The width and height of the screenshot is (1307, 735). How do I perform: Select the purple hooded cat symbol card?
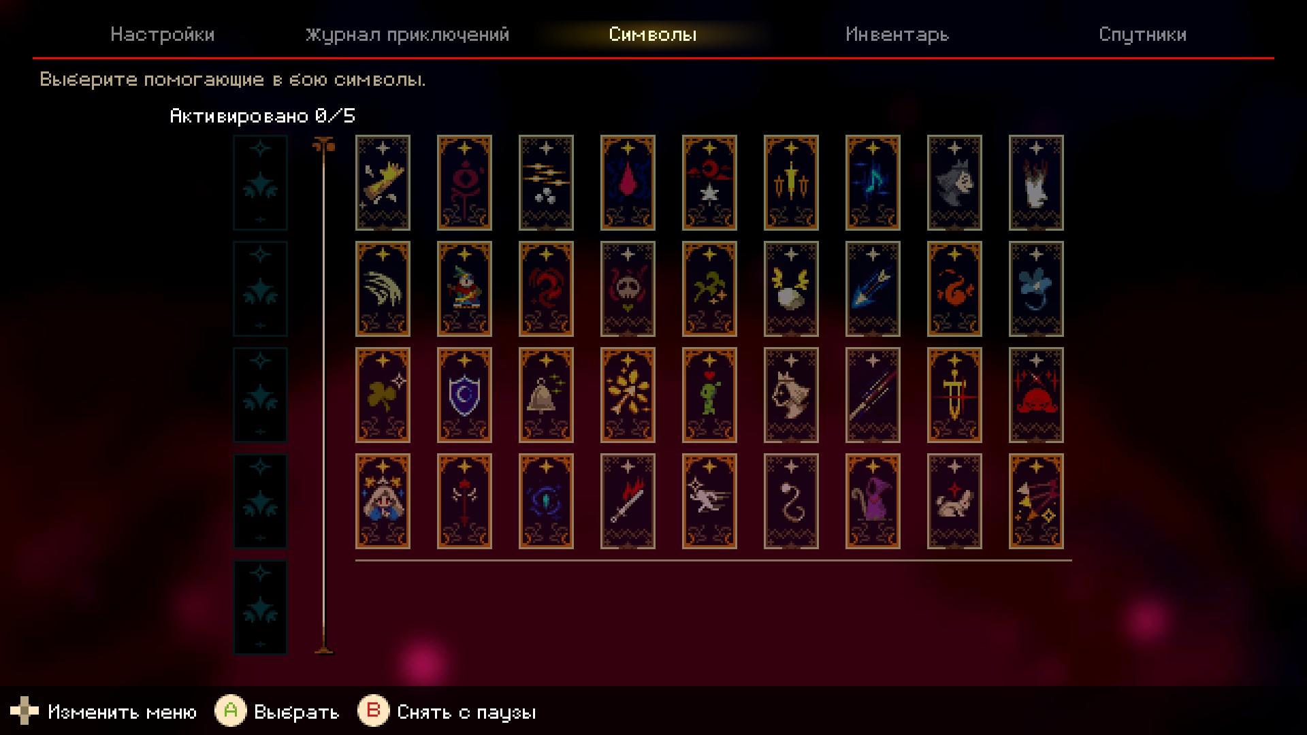tap(873, 501)
